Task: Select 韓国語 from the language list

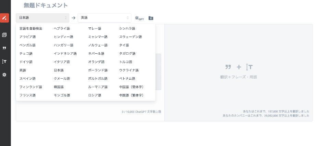Action: 59,87
